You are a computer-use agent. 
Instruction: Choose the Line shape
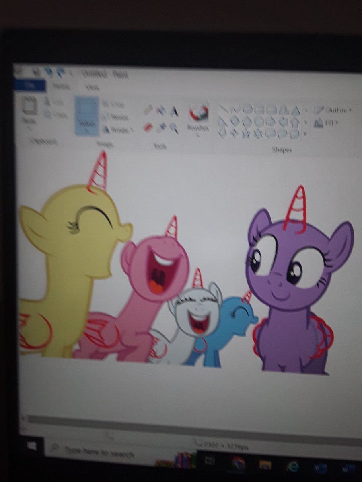pyautogui.click(x=223, y=109)
